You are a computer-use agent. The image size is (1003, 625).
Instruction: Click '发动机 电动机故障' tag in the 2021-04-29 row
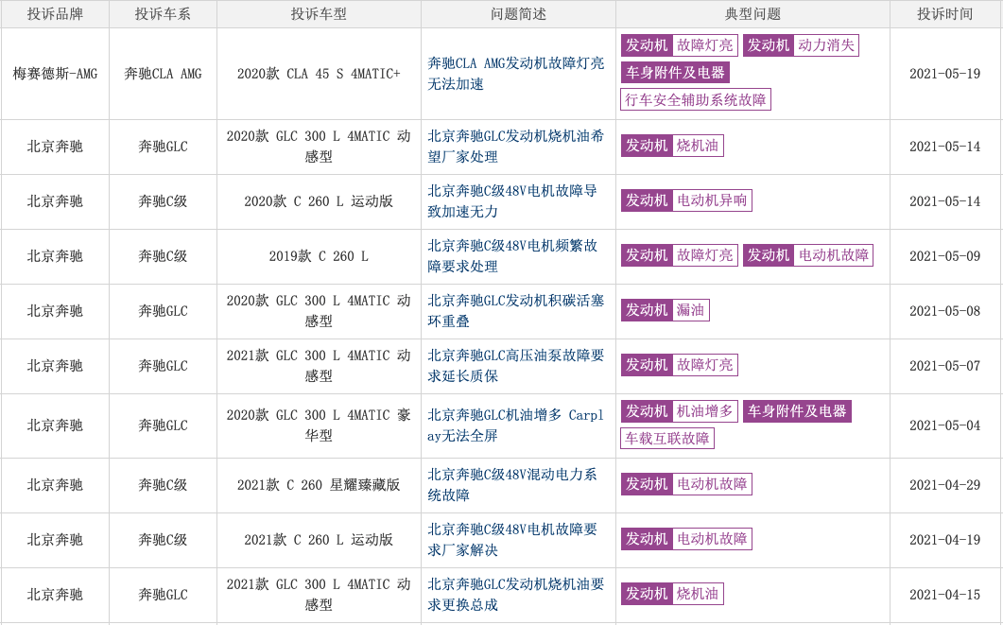[x=685, y=484]
